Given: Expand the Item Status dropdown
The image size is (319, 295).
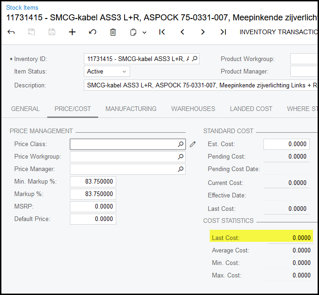Looking at the screenshot, I should (x=124, y=72).
